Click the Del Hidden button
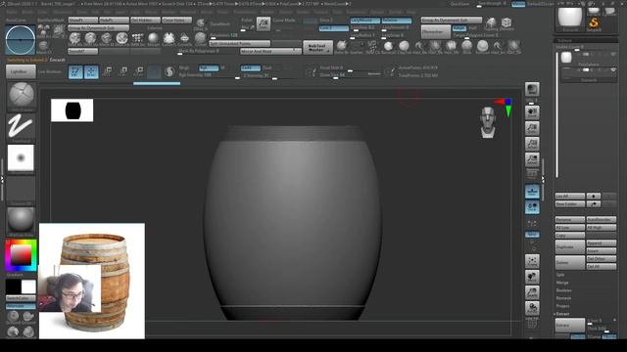 [x=146, y=20]
